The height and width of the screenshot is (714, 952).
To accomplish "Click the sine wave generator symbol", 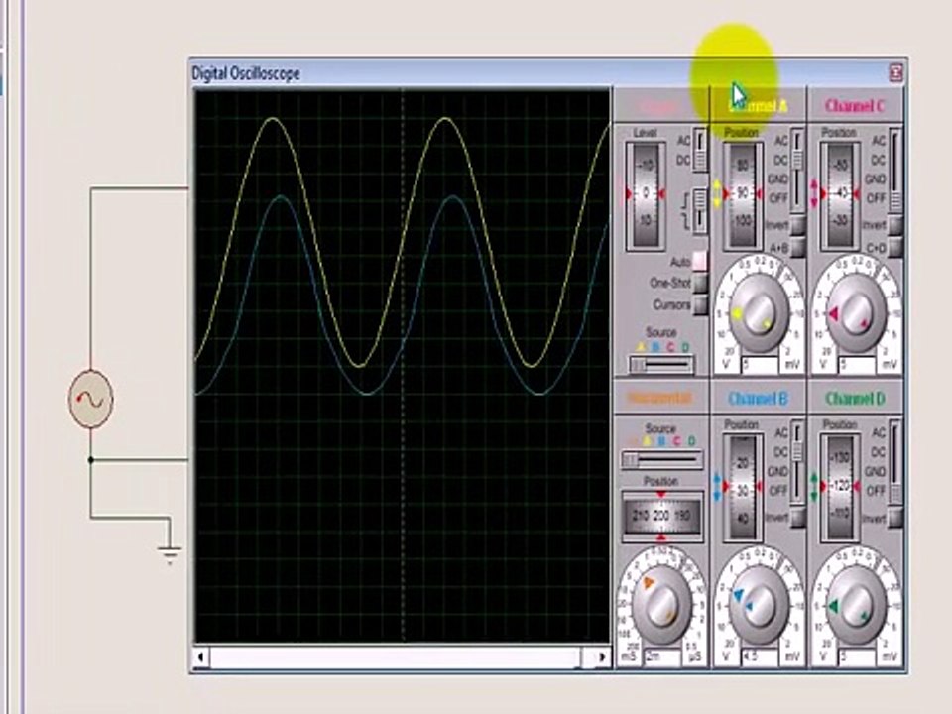I will (x=91, y=400).
